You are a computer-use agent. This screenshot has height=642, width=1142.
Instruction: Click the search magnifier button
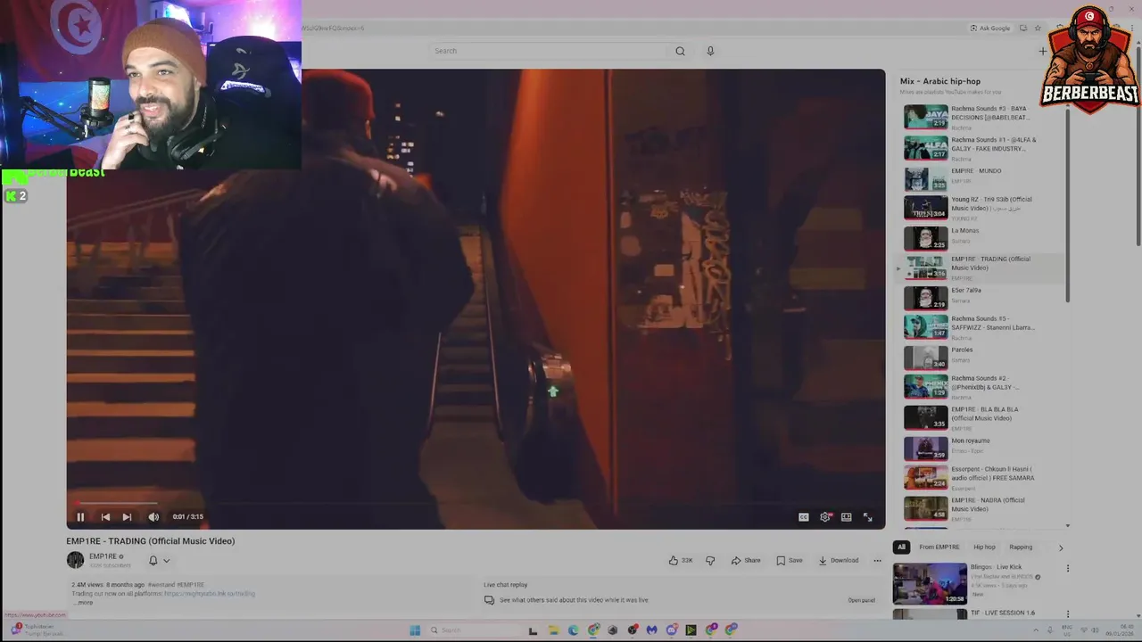(x=680, y=51)
